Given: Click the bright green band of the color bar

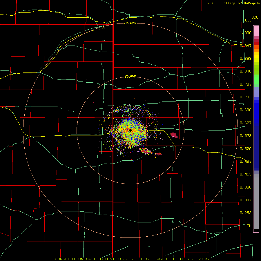Looking at the screenshot, I should coord(256,79).
